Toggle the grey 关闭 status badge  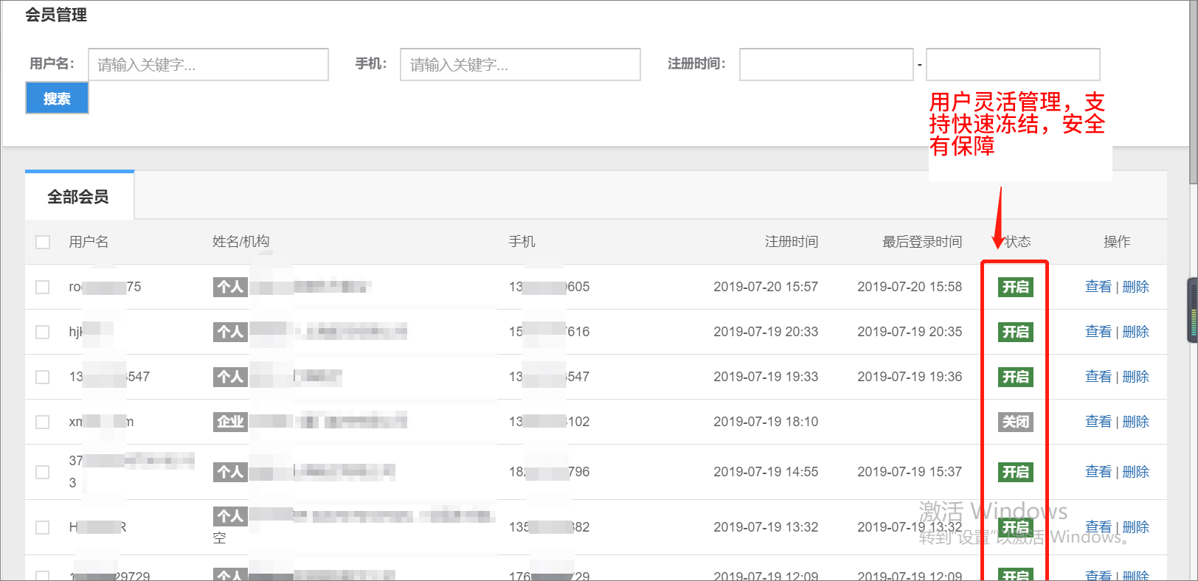[x=1015, y=422]
